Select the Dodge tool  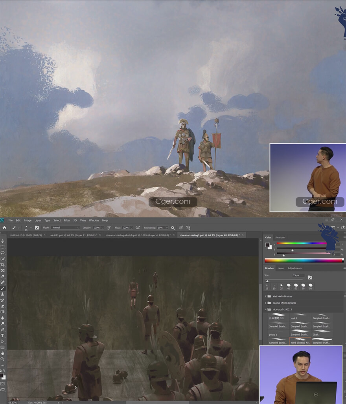(x=3, y=324)
